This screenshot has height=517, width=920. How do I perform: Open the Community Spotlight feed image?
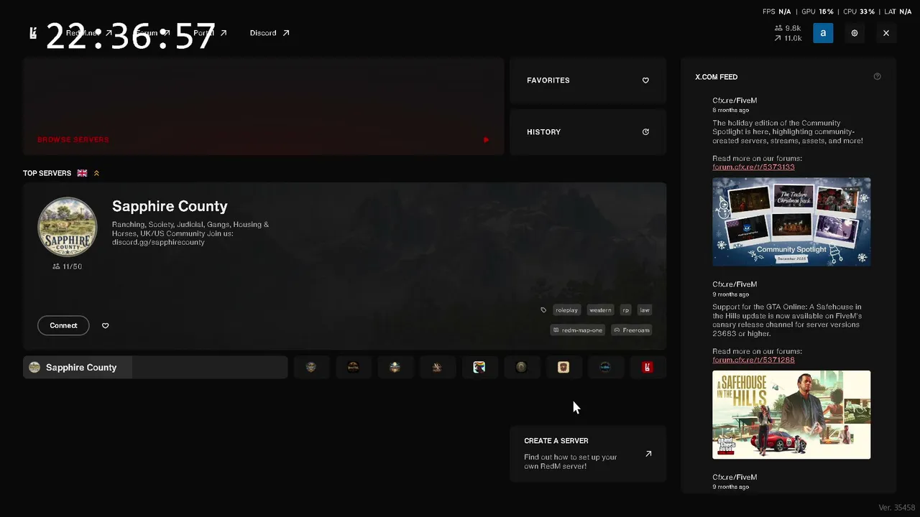pos(791,222)
